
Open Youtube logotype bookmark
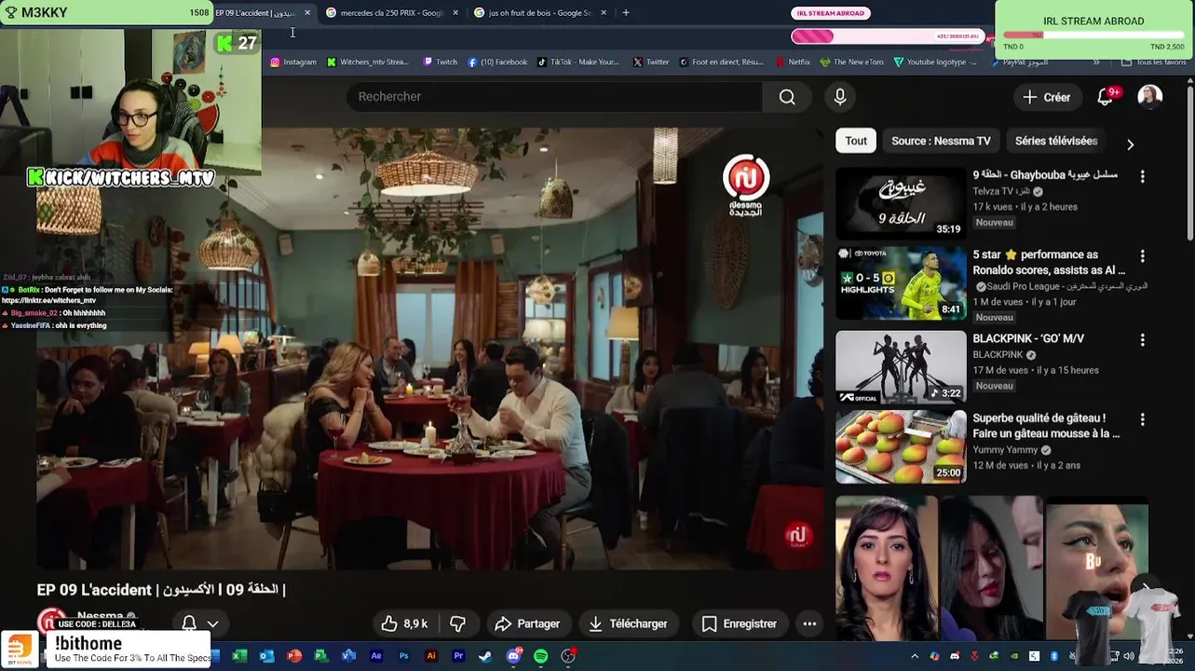tap(935, 62)
